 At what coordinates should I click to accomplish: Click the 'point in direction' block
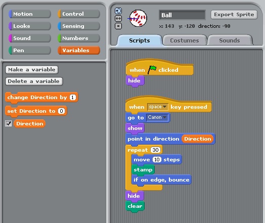(x=170, y=139)
